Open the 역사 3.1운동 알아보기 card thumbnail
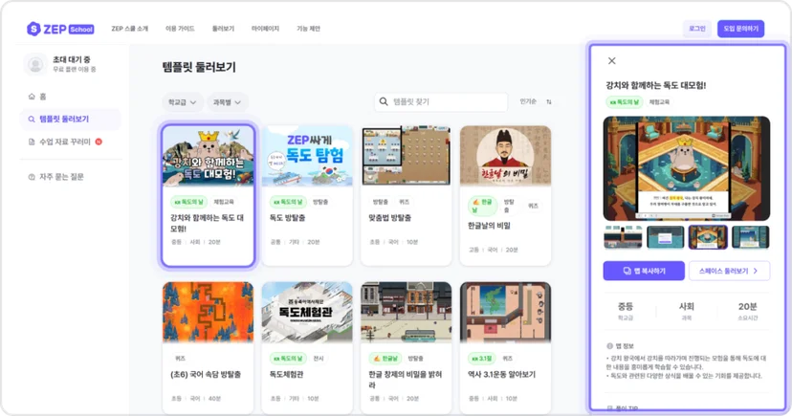This screenshot has height=416, width=792. (505, 312)
